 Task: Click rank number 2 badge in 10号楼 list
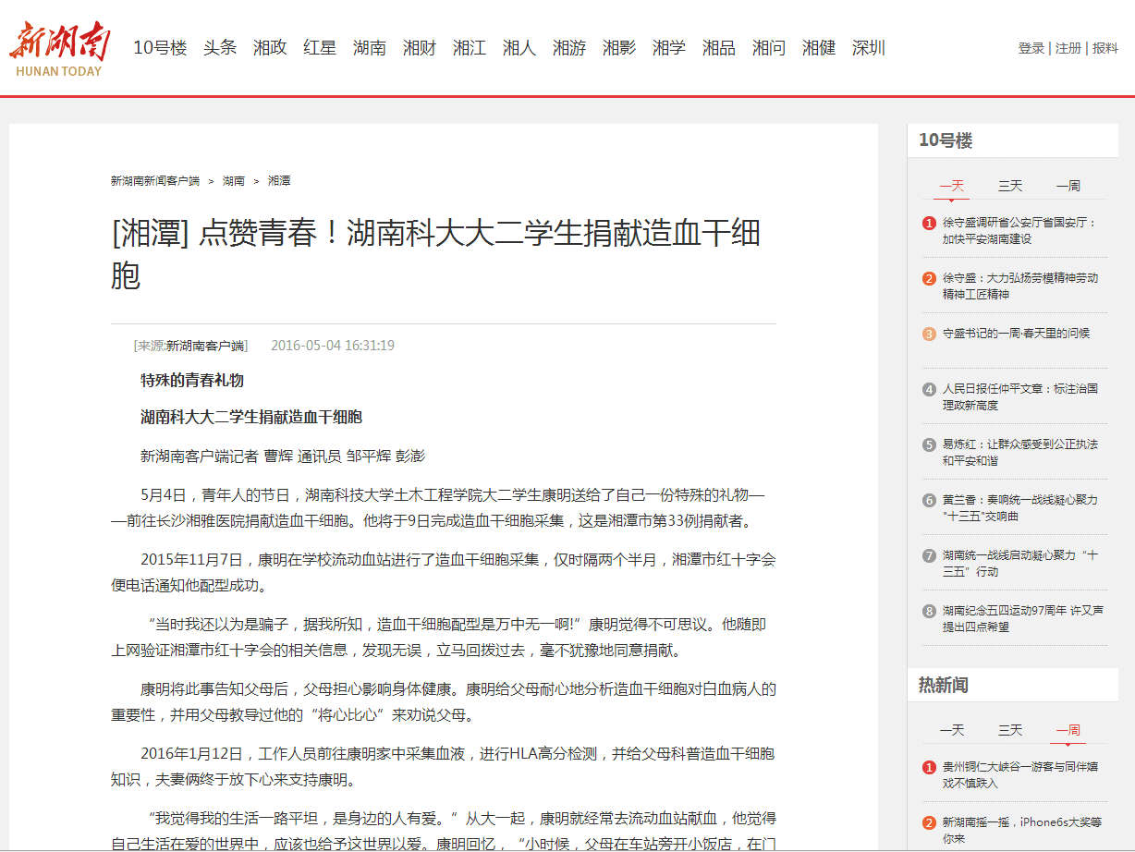click(929, 278)
